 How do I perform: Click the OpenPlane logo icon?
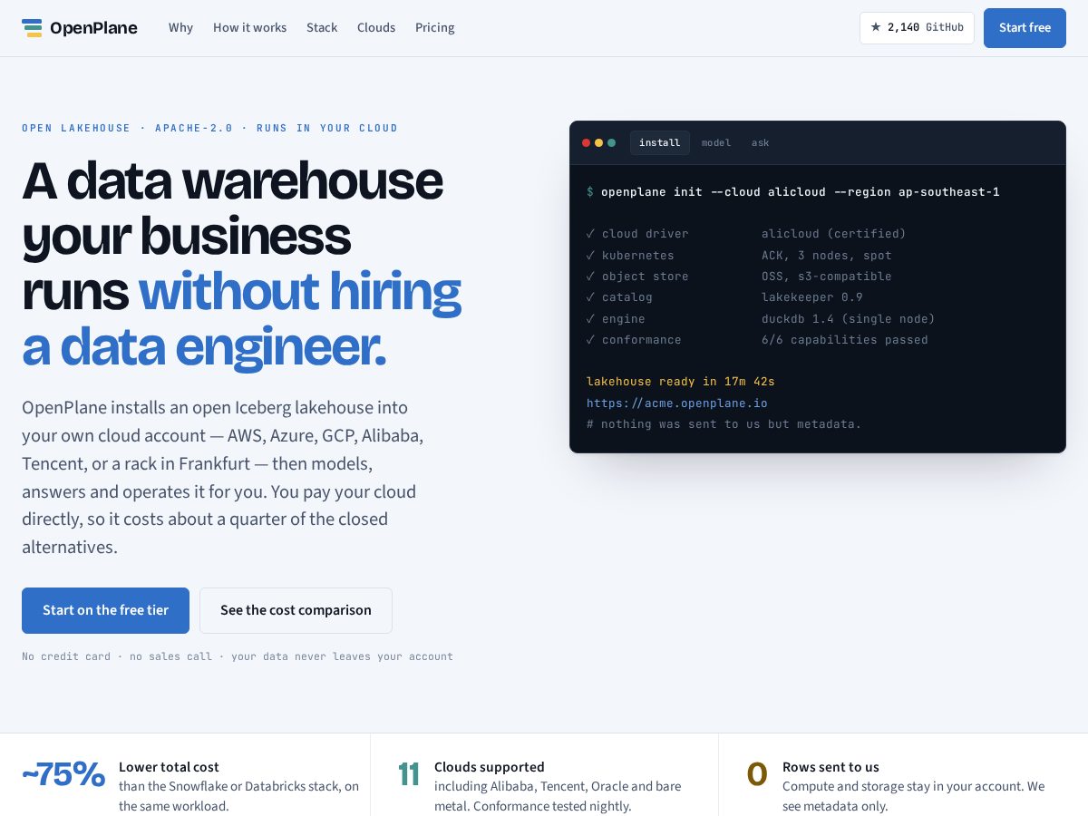click(33, 28)
